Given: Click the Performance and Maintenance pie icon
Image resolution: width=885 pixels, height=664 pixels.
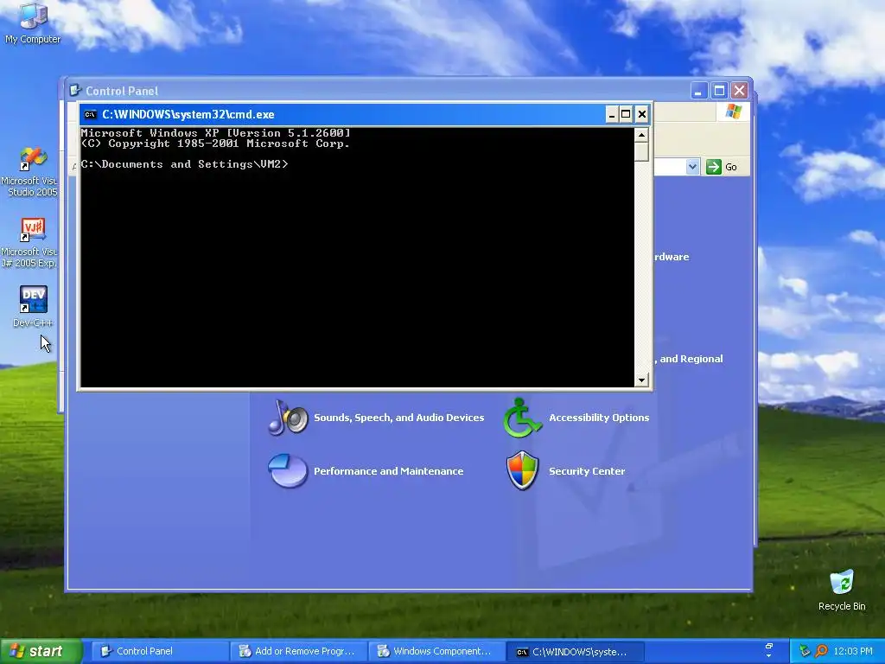Looking at the screenshot, I should [288, 471].
